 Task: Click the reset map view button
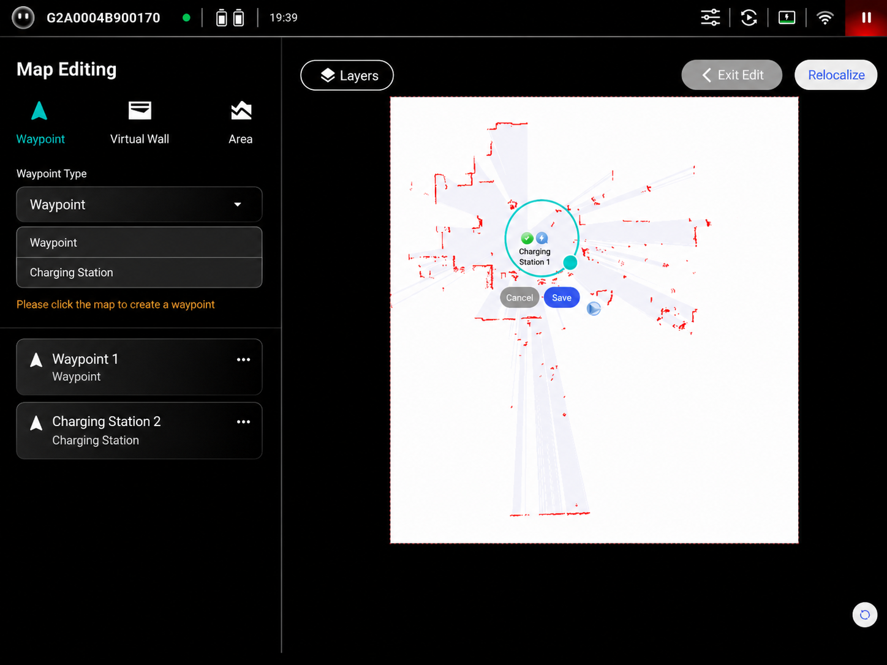tap(864, 615)
